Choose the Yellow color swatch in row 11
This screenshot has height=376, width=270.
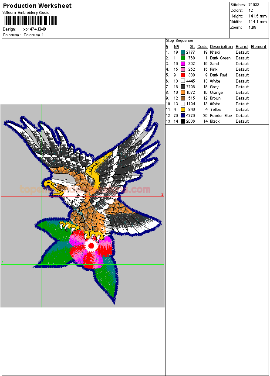(183, 110)
